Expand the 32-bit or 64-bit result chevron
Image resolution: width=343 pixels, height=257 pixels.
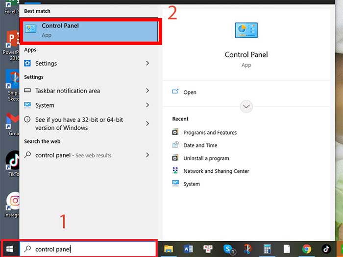click(147, 123)
